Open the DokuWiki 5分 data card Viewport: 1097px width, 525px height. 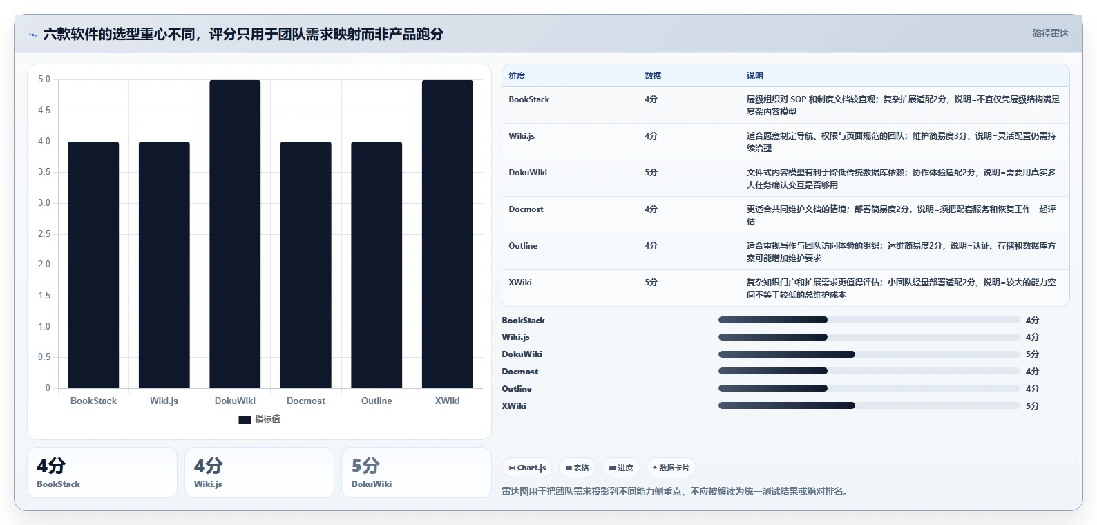417,472
